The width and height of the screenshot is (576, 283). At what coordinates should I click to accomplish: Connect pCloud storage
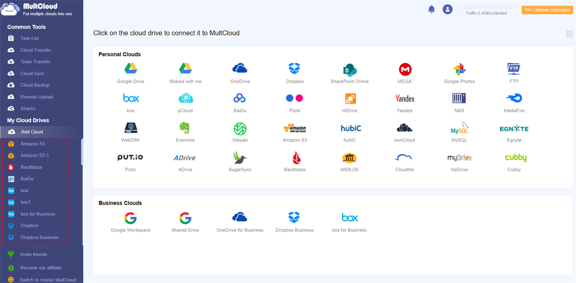[185, 103]
